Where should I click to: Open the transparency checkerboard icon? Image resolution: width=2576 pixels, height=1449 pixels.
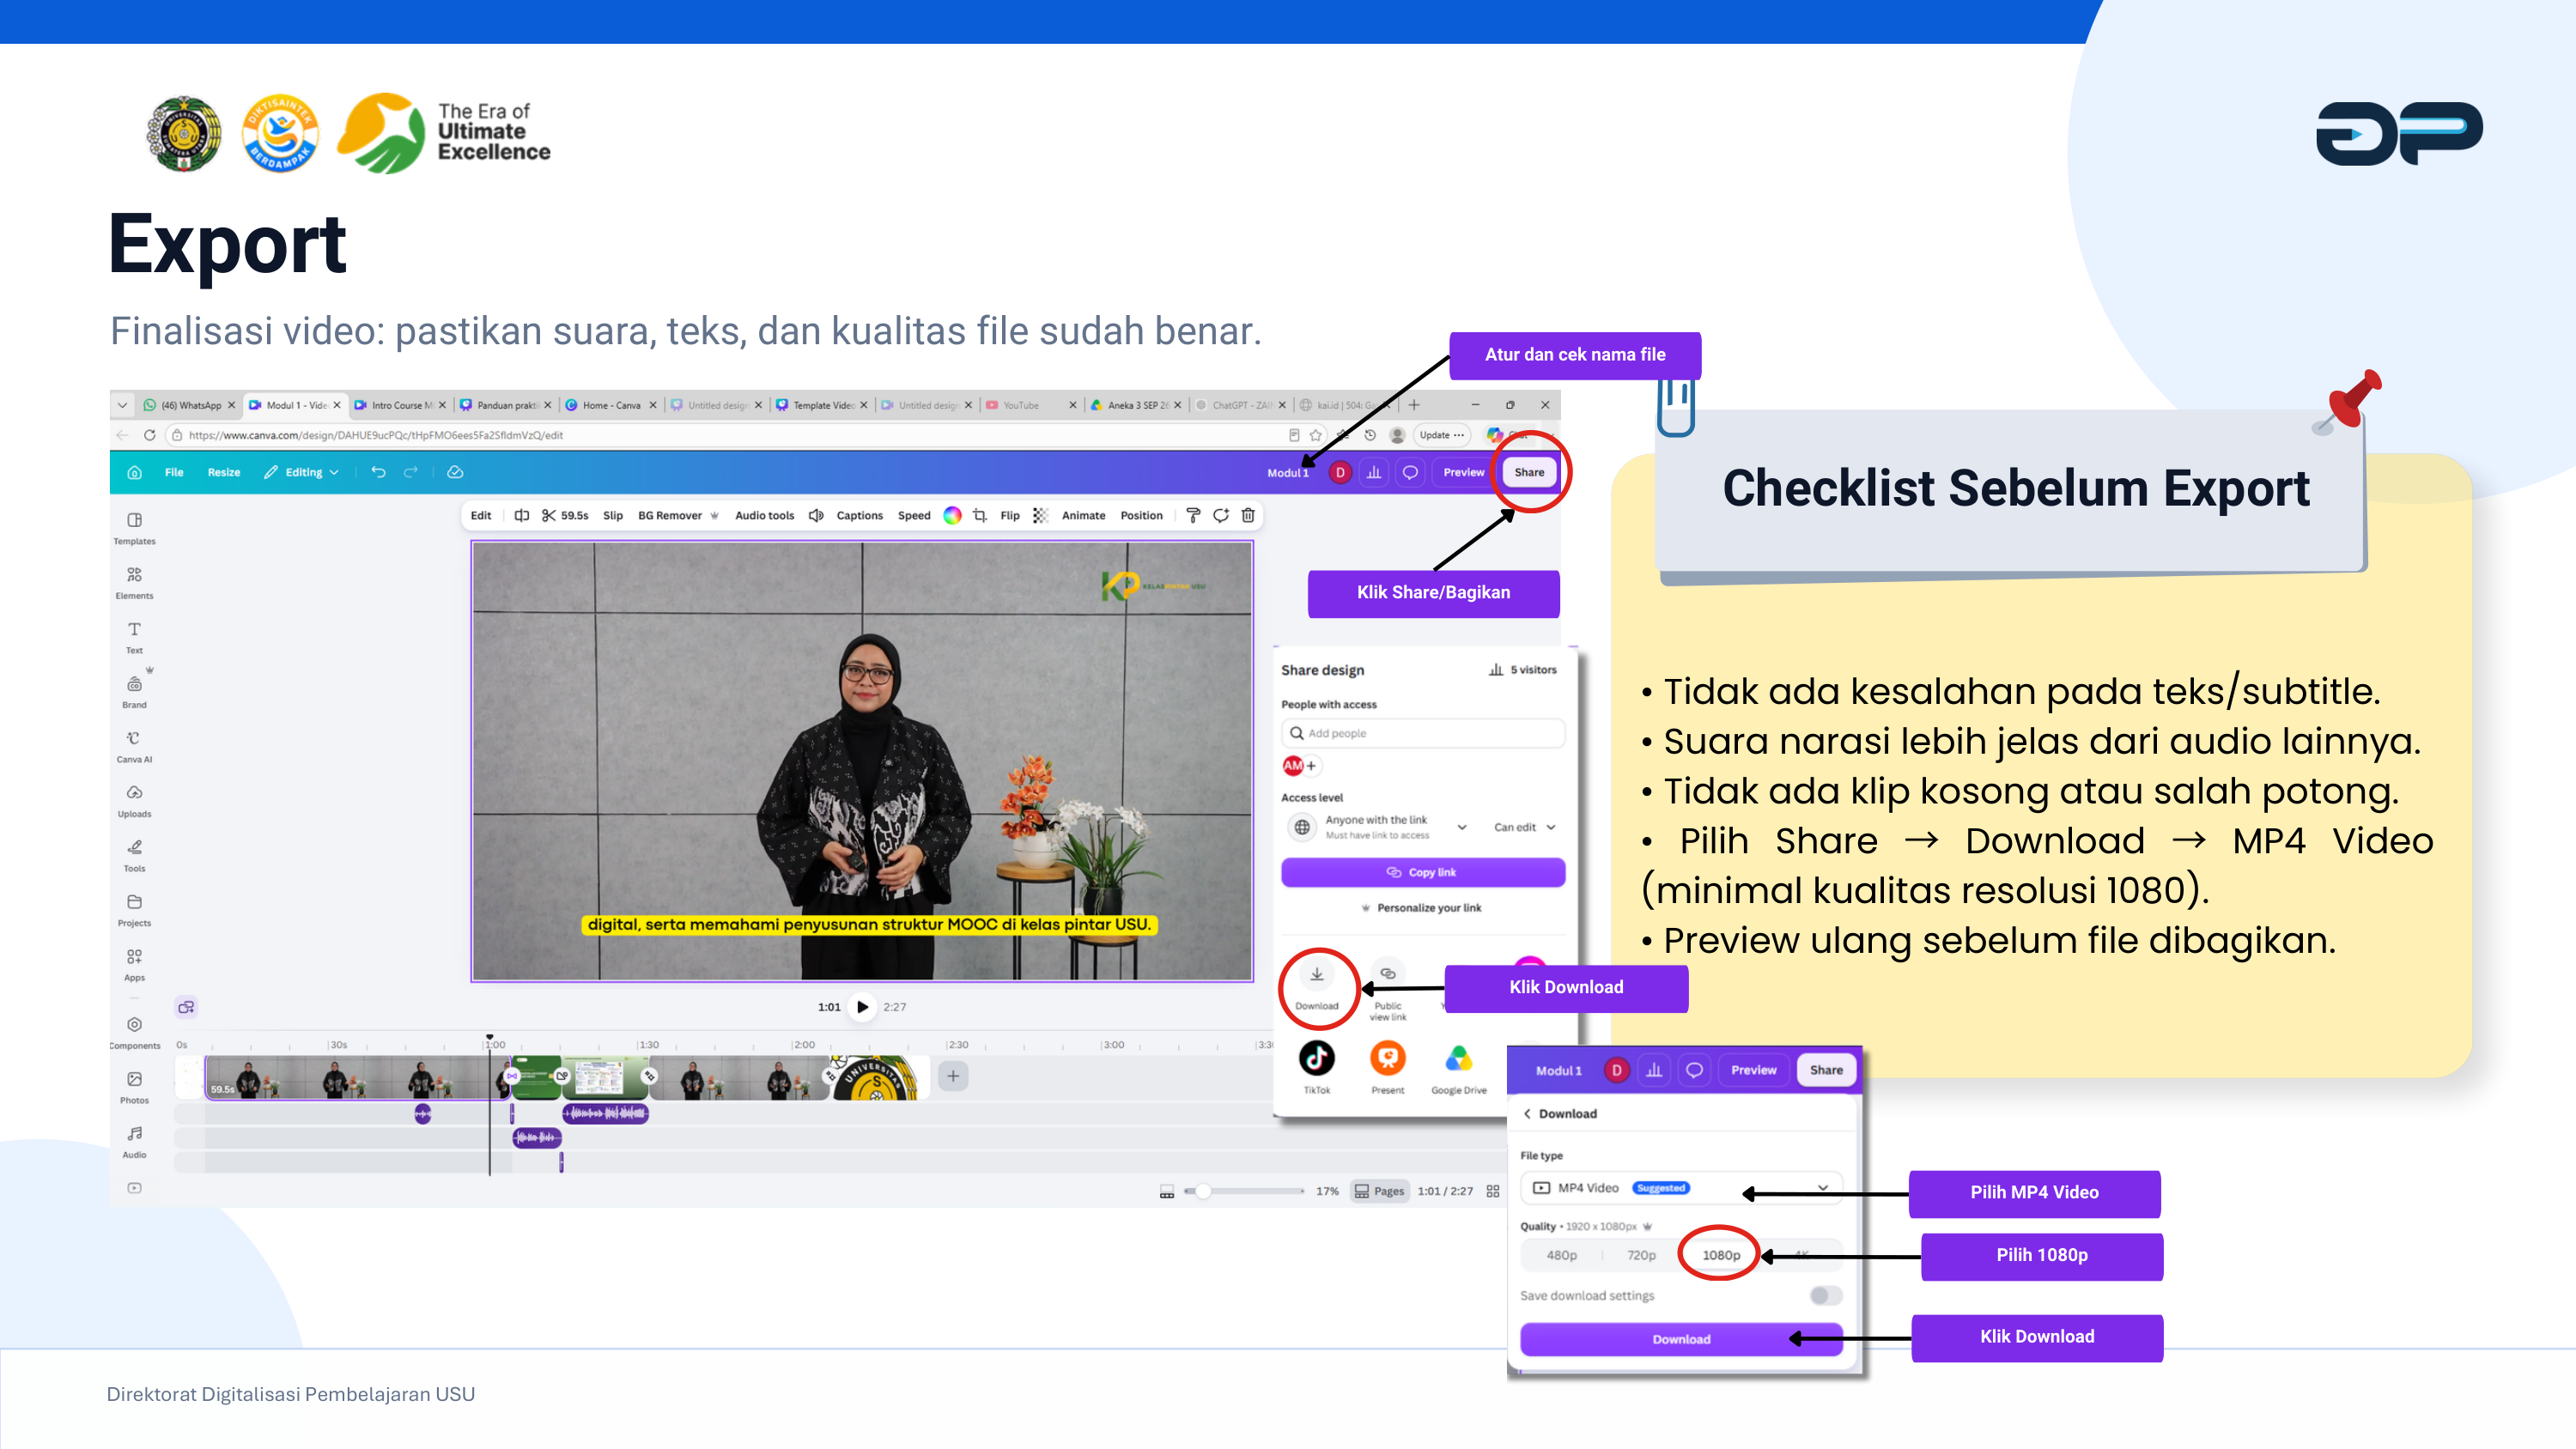pyautogui.click(x=1041, y=516)
